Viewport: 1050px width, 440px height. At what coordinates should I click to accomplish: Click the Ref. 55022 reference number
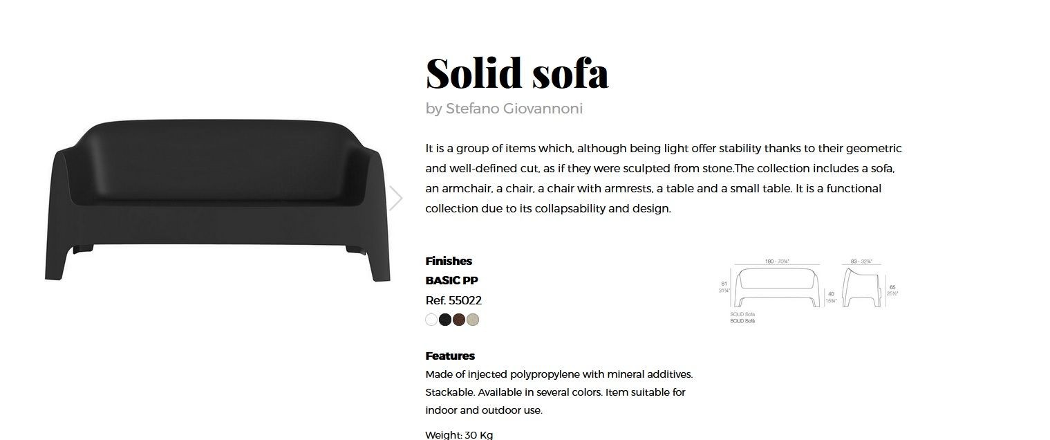pos(453,300)
